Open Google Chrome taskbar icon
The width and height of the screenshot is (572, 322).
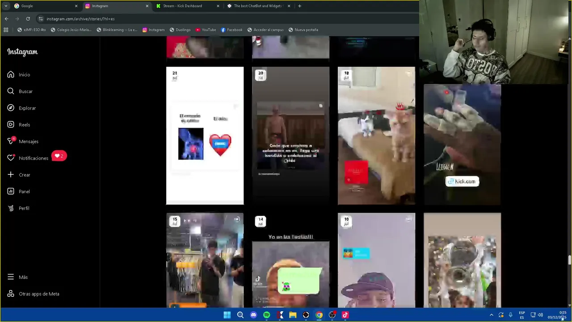point(319,315)
